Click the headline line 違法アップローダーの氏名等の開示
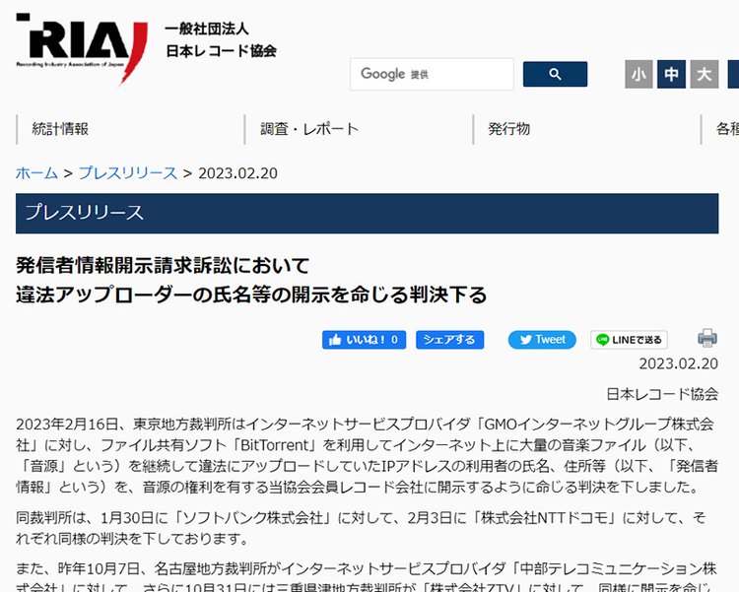 [251, 296]
